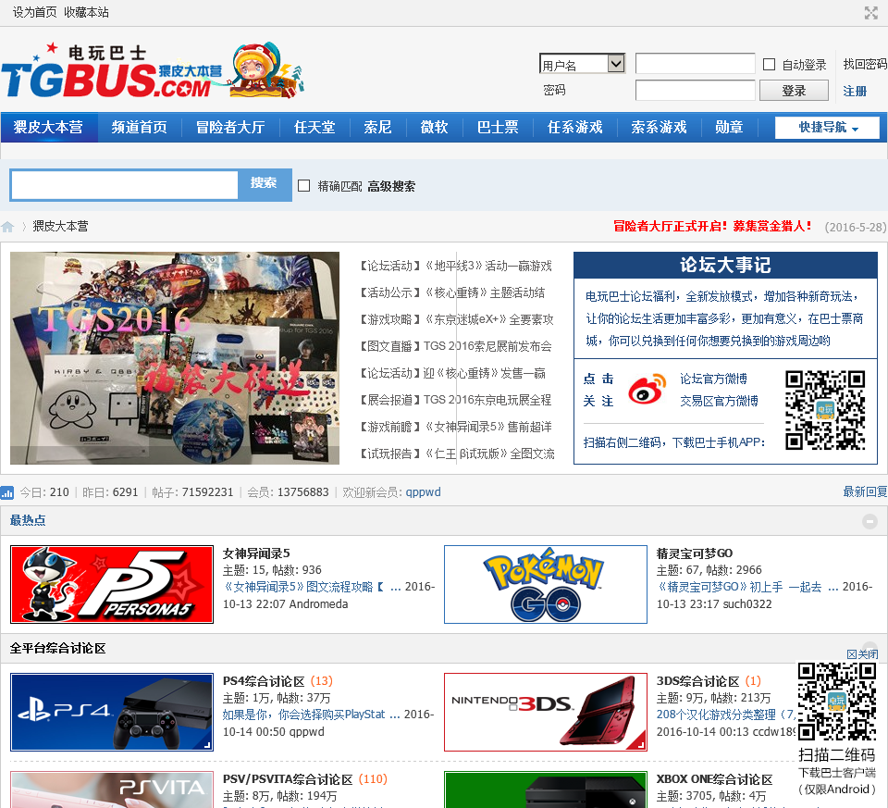Focus the username input field
This screenshot has height=808, width=888.
point(695,64)
